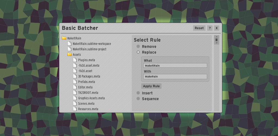The width and height of the screenshot is (278, 136).
Task: Click the MakeItRain.sublime-project file icon
Action: (69, 49)
